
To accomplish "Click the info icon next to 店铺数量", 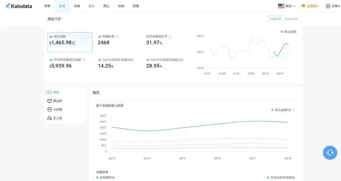I will coord(117,36).
